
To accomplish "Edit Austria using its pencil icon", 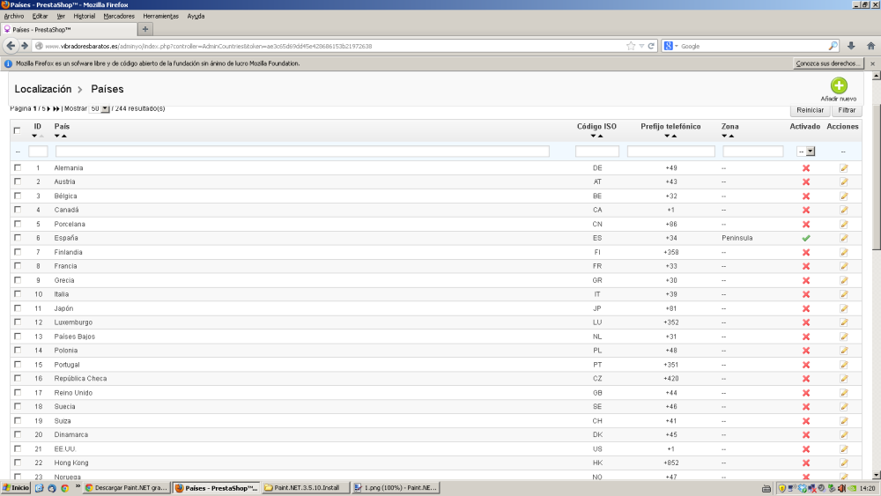I will pos(843,182).
